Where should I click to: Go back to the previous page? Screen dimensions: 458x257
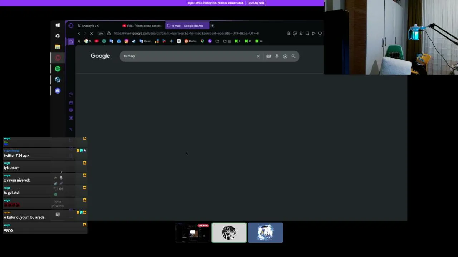pyautogui.click(x=79, y=34)
